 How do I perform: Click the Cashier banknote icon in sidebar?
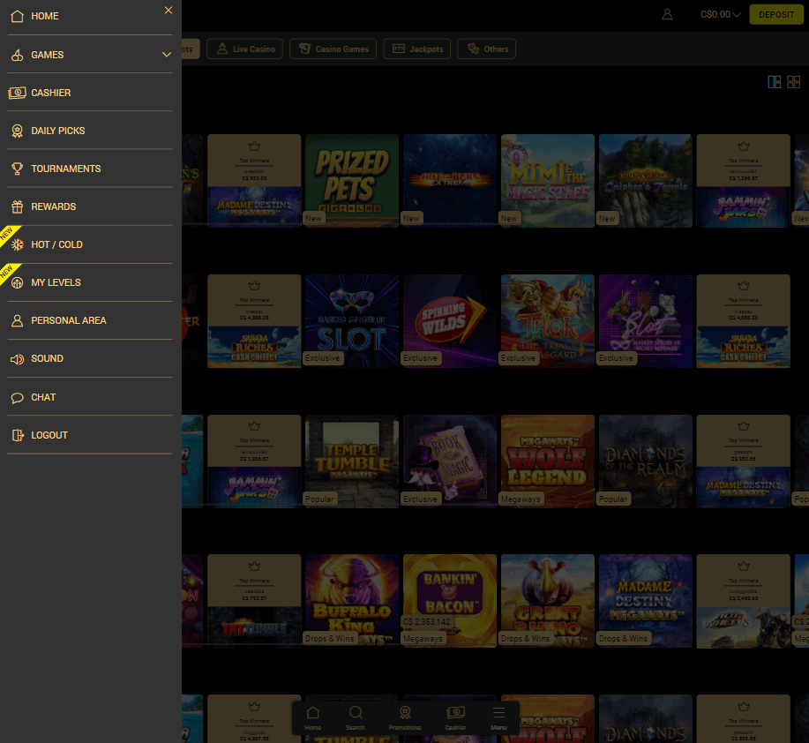pyautogui.click(x=17, y=93)
